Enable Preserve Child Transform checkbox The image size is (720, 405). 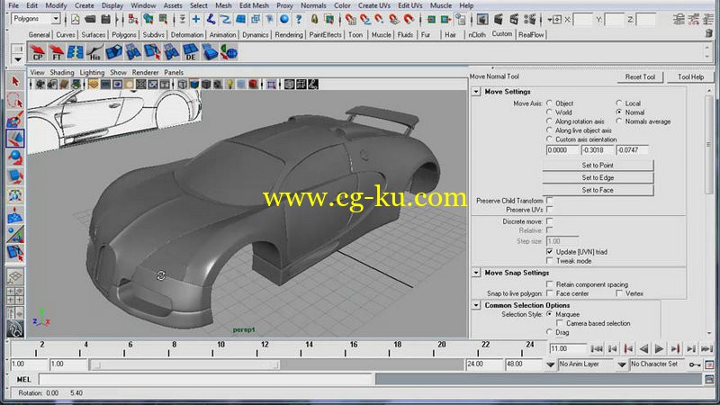(x=550, y=201)
